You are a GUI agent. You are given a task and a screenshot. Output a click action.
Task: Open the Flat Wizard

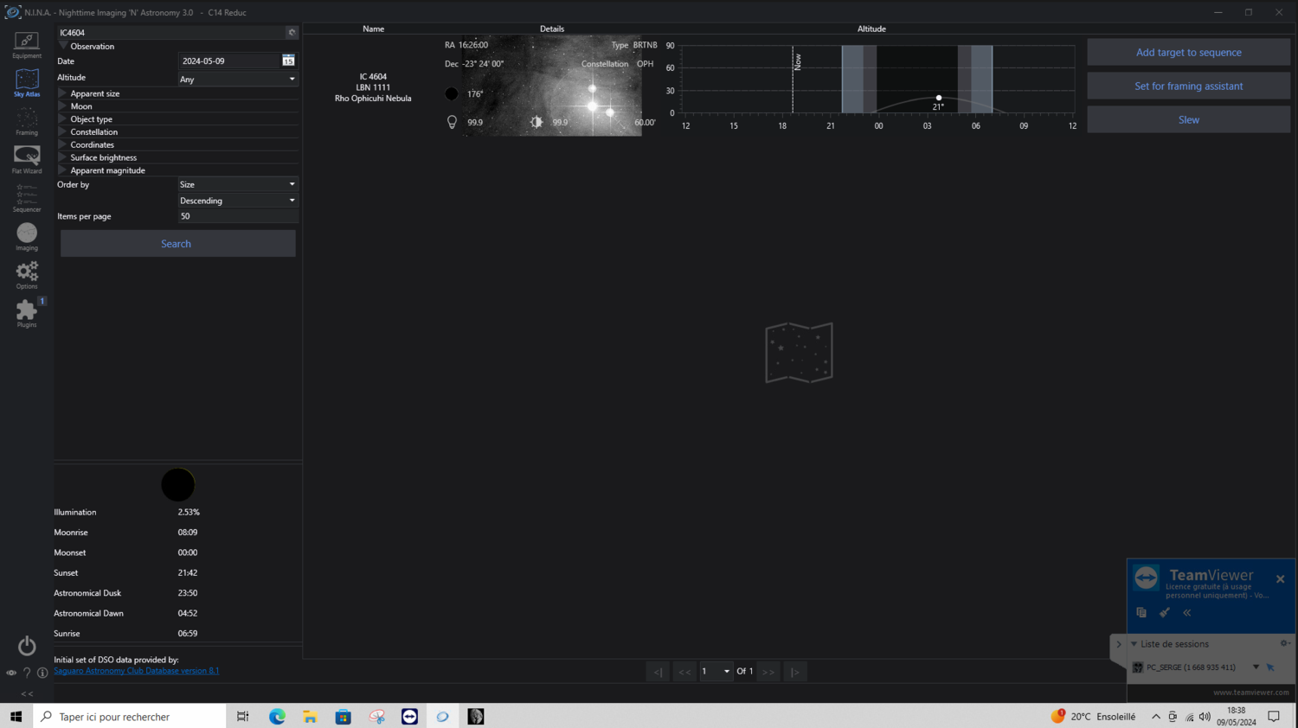coord(27,157)
